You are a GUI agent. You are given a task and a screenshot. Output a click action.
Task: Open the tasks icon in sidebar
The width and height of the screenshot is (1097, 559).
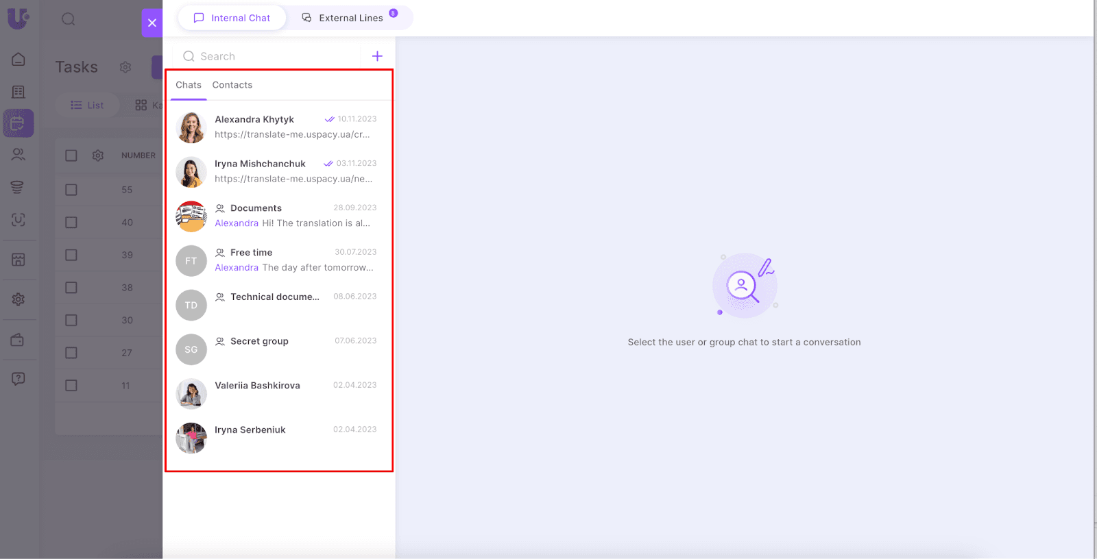pos(19,123)
